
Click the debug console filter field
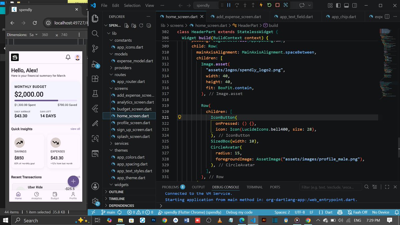pos(331,187)
